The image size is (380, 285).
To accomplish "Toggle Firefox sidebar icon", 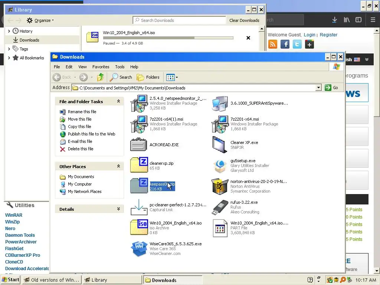I will (x=358, y=20).
